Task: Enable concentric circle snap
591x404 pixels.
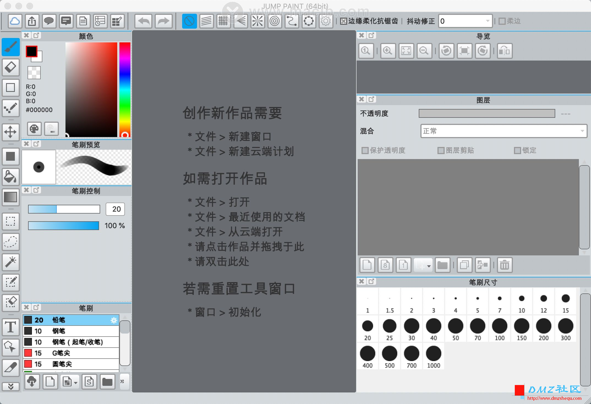Action: (275, 21)
